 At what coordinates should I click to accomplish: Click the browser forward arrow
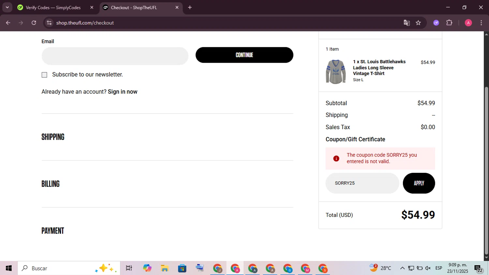21,23
